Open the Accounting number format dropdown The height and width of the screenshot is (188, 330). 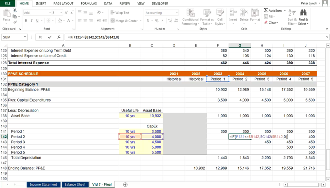pyautogui.click(x=177, y=13)
